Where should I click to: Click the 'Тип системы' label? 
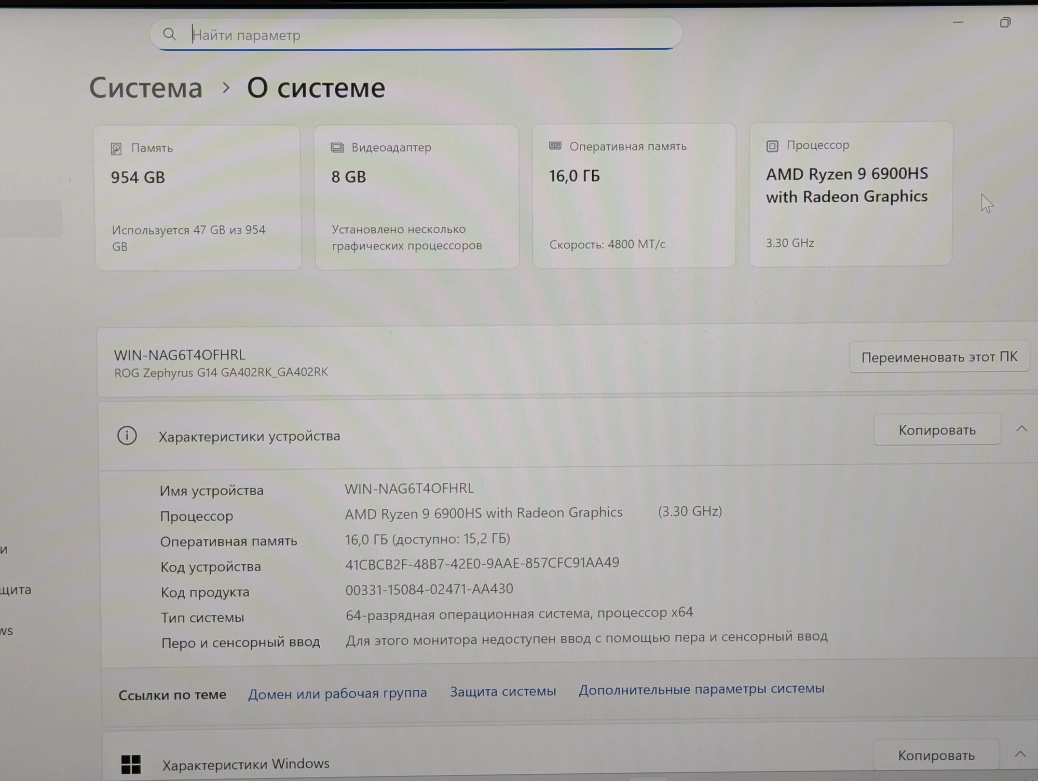[x=202, y=617]
